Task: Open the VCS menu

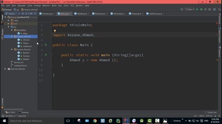Action: tap(72, 6)
